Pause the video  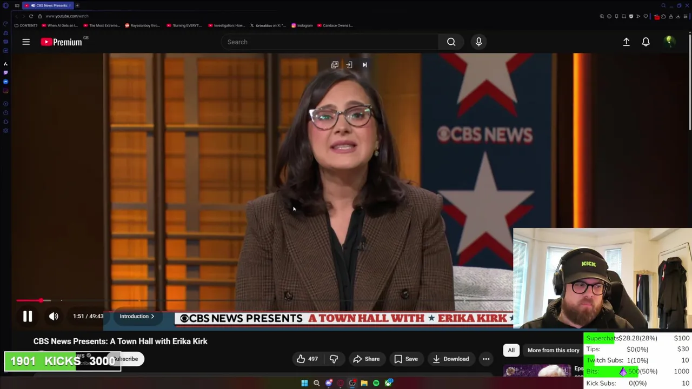(28, 317)
